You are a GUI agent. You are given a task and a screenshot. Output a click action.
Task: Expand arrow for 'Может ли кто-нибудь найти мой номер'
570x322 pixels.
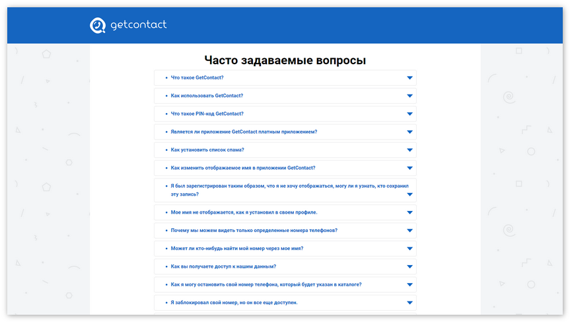[x=410, y=249]
